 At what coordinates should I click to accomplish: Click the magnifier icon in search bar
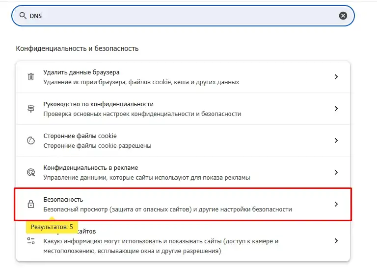point(22,16)
